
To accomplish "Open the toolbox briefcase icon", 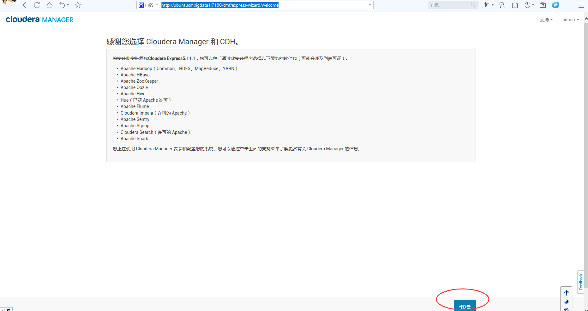I will [x=543, y=5].
